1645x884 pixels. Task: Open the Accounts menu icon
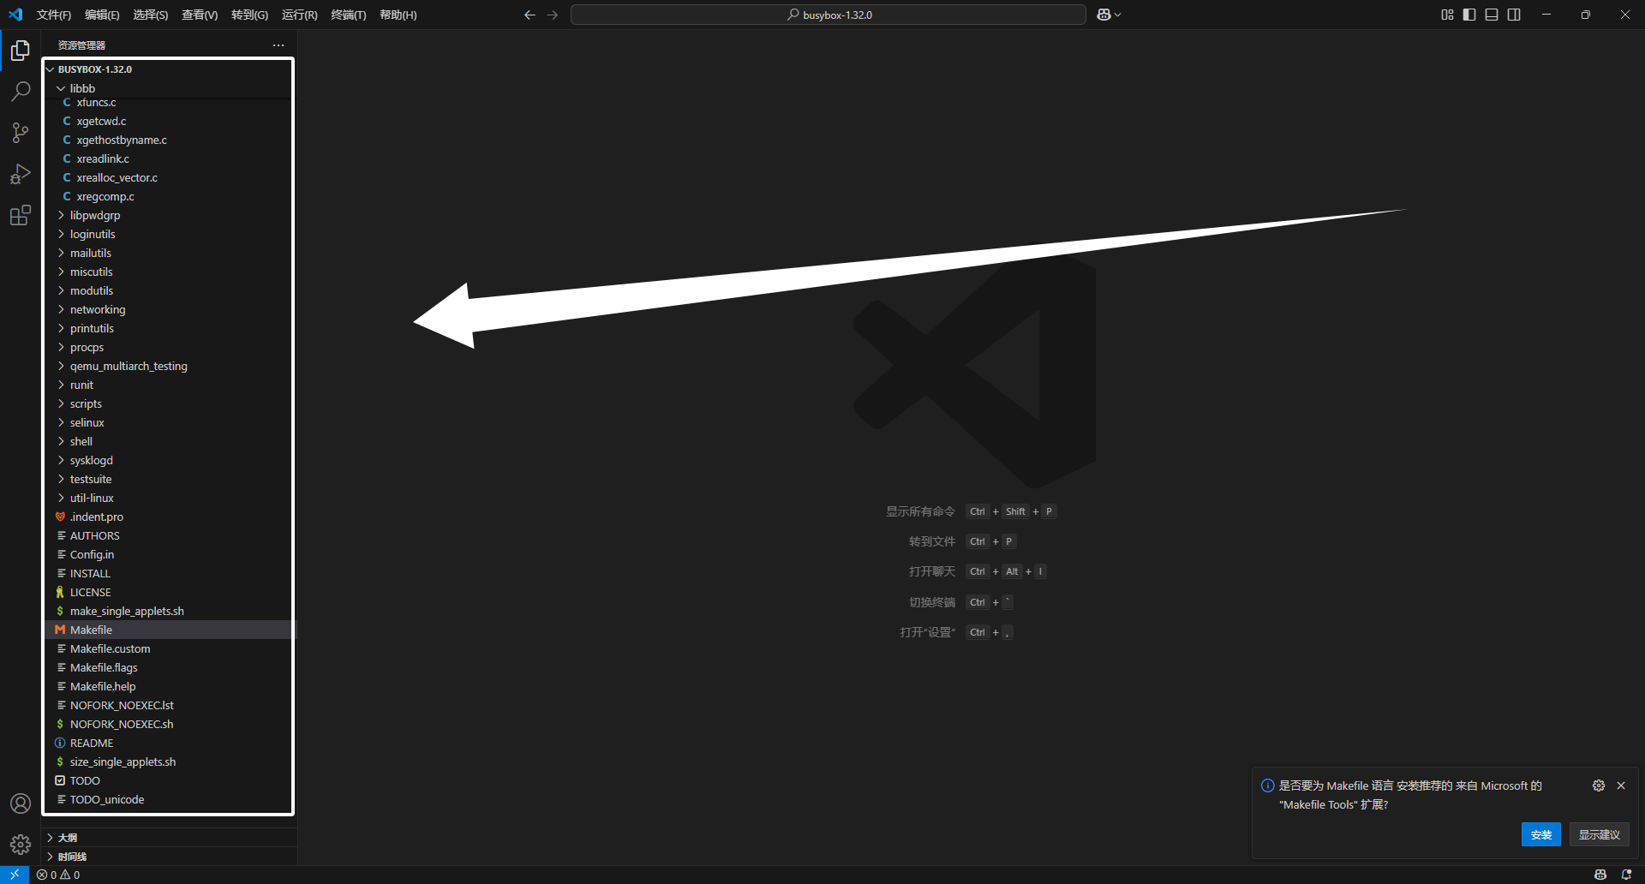pyautogui.click(x=21, y=803)
